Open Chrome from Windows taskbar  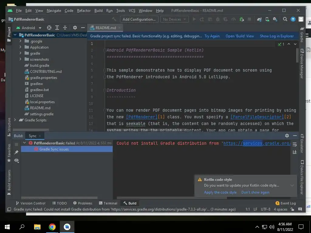coord(52,227)
